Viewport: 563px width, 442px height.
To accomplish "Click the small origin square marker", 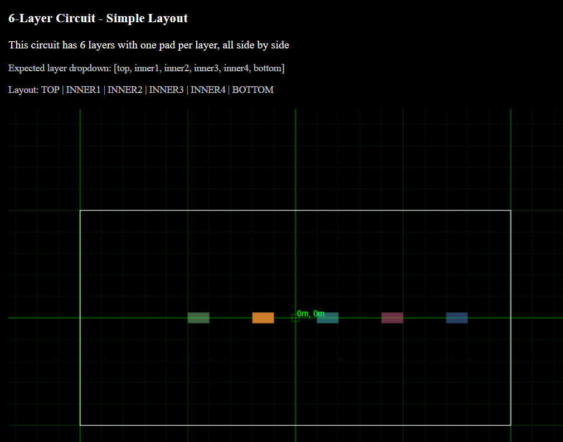I will coord(295,318).
